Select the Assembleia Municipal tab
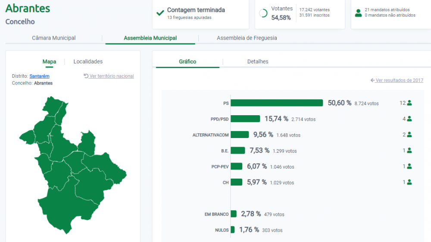The image size is (431, 242). pyautogui.click(x=150, y=38)
